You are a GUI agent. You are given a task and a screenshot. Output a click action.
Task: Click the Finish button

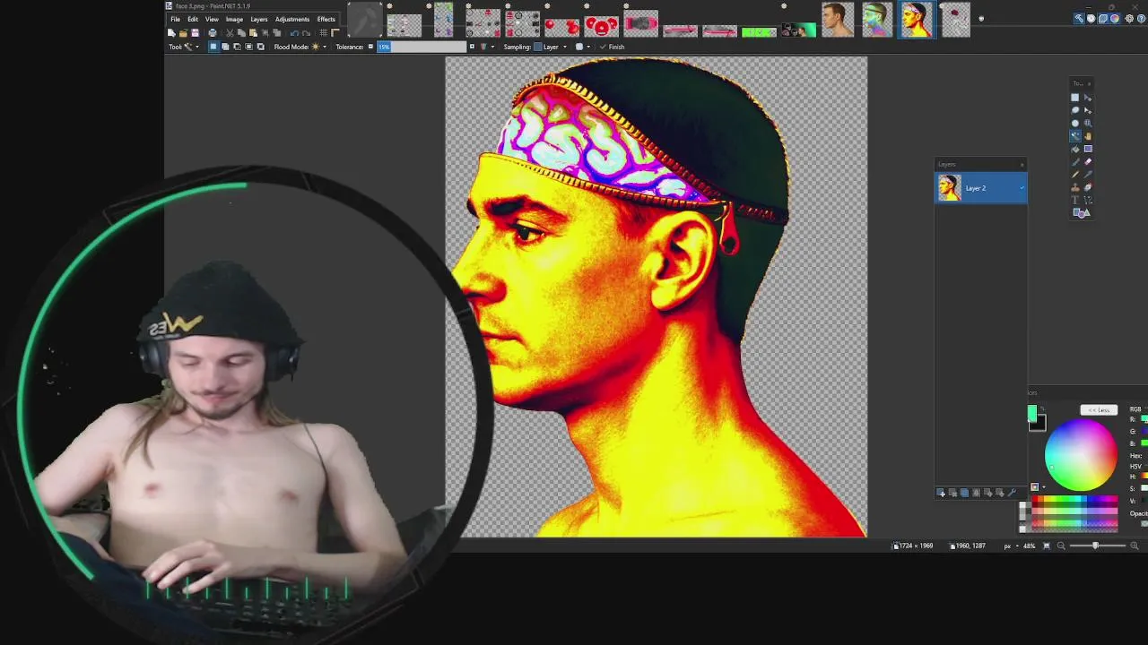tap(612, 47)
